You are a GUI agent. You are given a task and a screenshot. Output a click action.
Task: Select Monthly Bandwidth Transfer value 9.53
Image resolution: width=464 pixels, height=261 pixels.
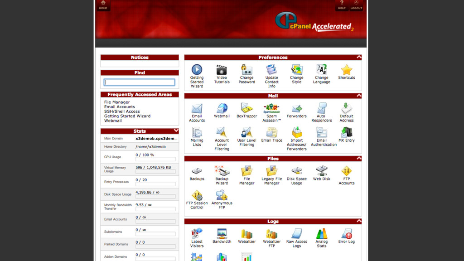(140, 205)
